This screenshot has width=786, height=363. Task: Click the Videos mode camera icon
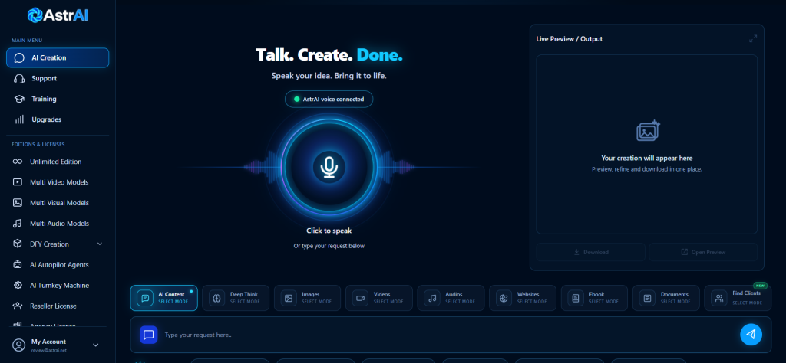(360, 298)
